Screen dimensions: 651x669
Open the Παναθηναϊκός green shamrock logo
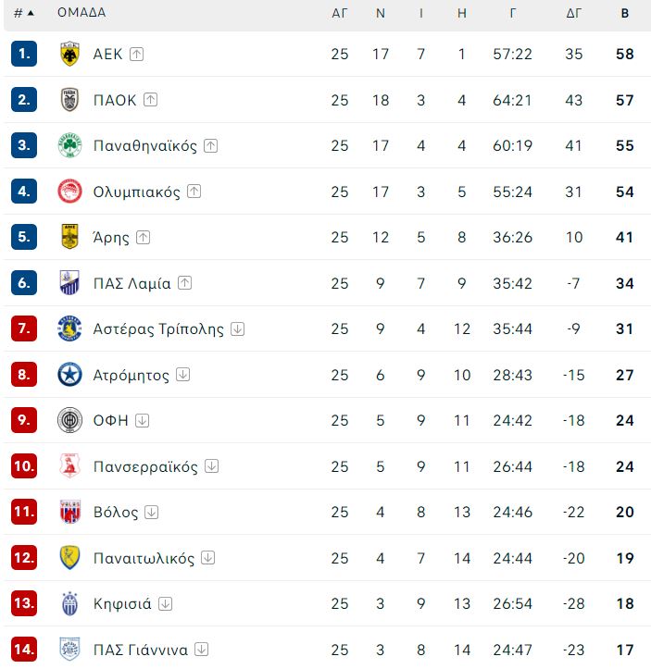[x=69, y=145]
